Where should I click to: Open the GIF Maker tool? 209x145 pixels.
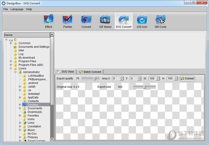105,21
